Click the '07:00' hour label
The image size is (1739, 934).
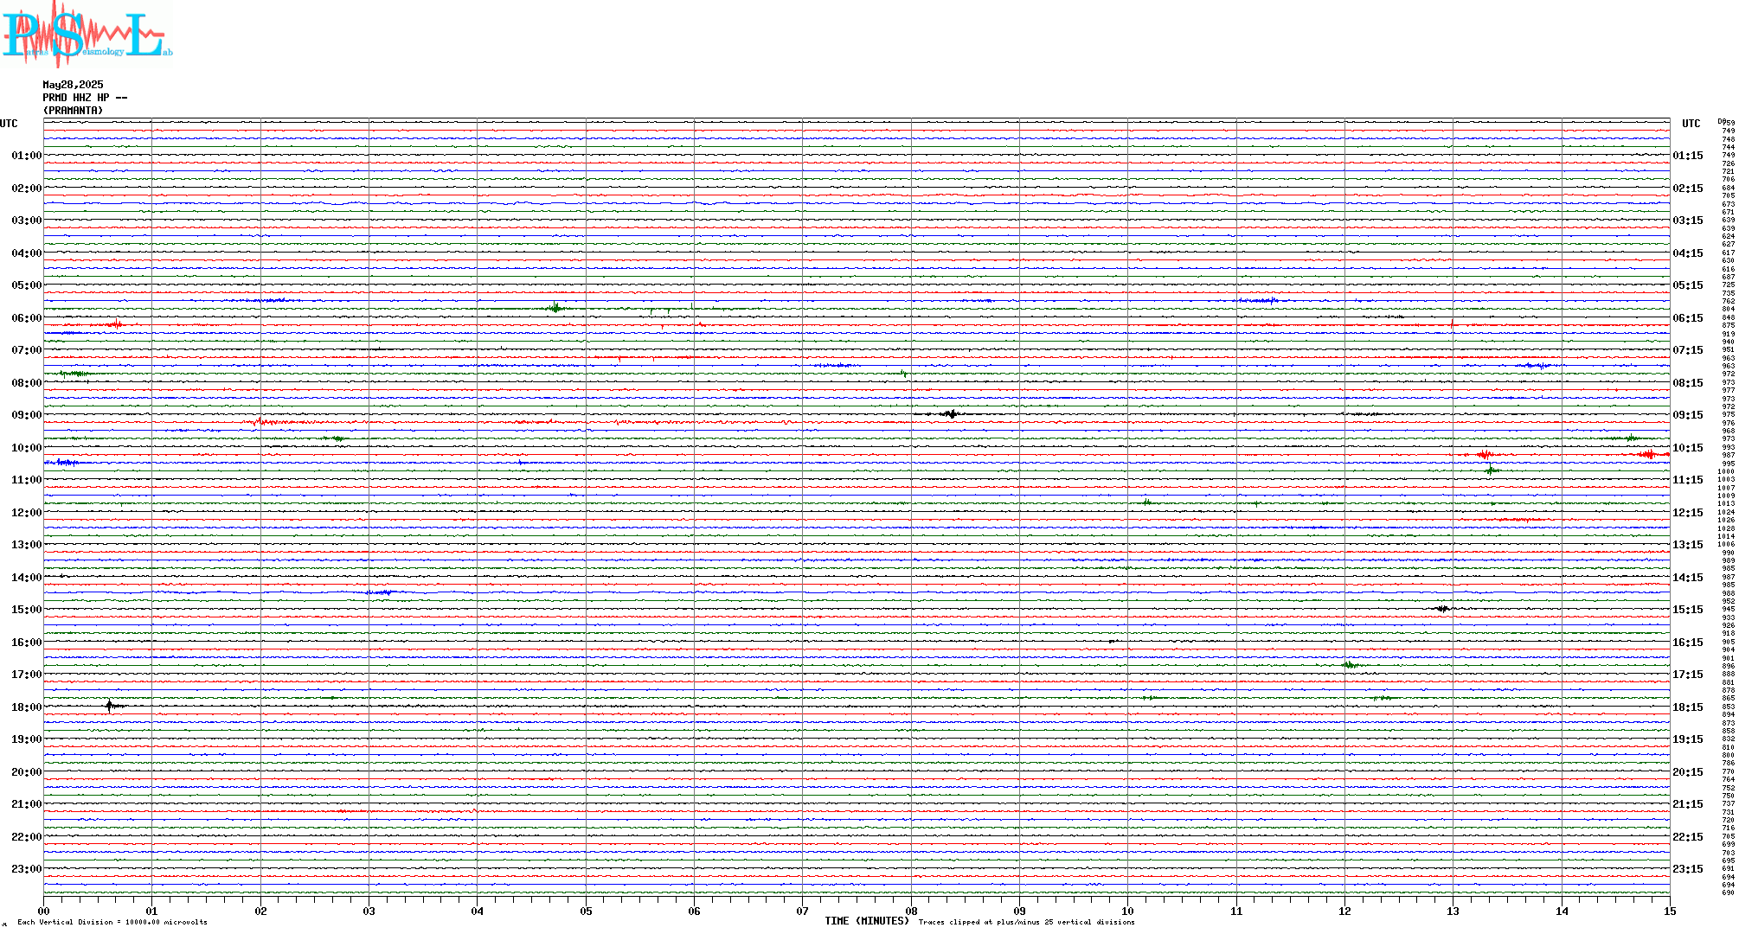tap(26, 350)
